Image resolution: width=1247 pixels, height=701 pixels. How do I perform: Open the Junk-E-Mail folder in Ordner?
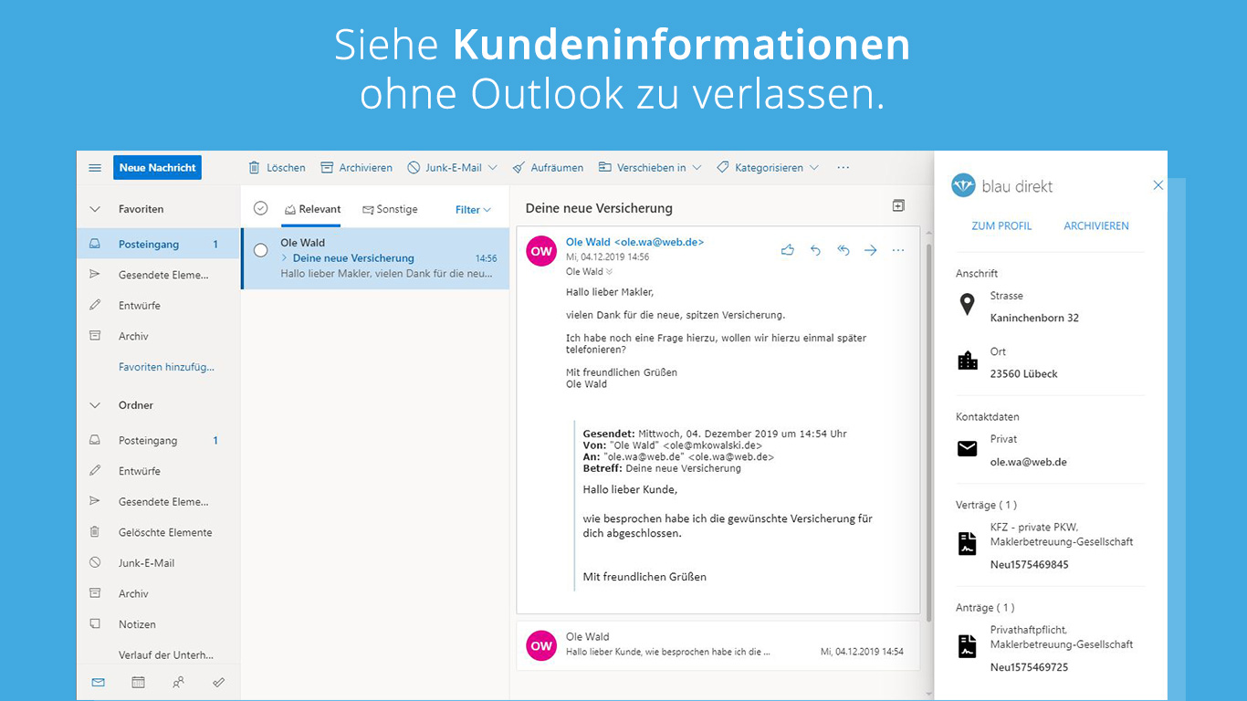tap(158, 563)
